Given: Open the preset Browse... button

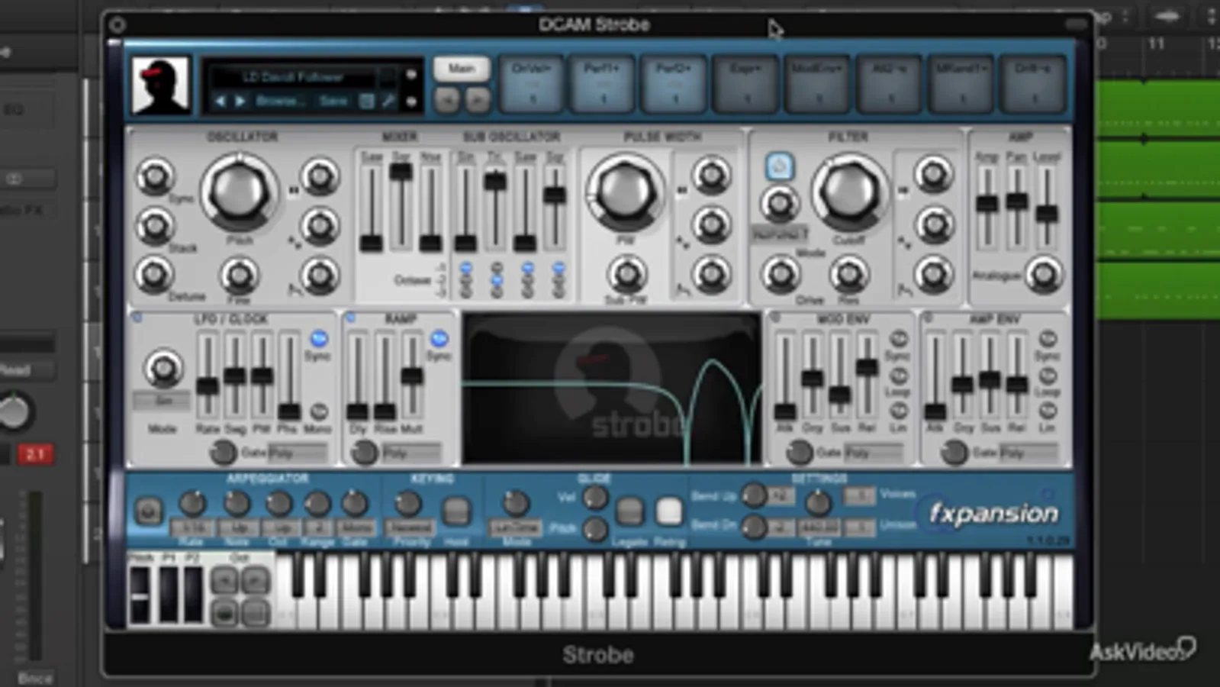Looking at the screenshot, I should pyautogui.click(x=279, y=101).
